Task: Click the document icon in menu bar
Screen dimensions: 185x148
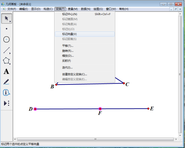Action: pos(4,9)
